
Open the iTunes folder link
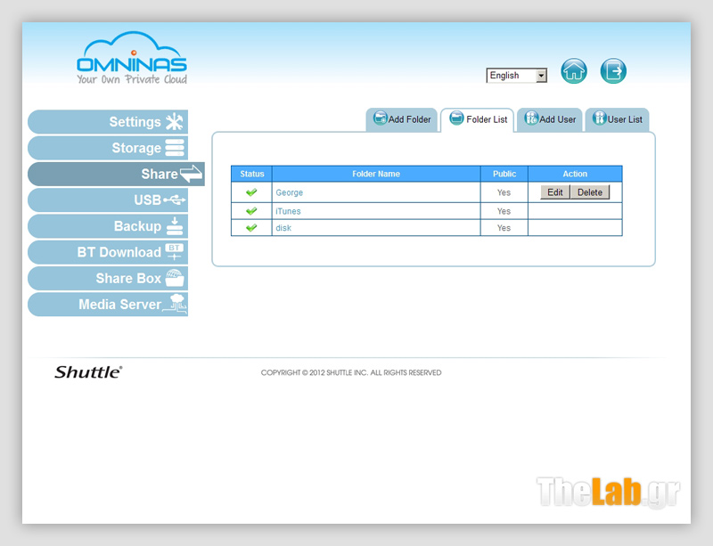coord(288,211)
